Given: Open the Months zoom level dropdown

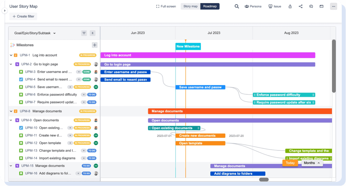Looking at the screenshot, I should coord(312,163).
